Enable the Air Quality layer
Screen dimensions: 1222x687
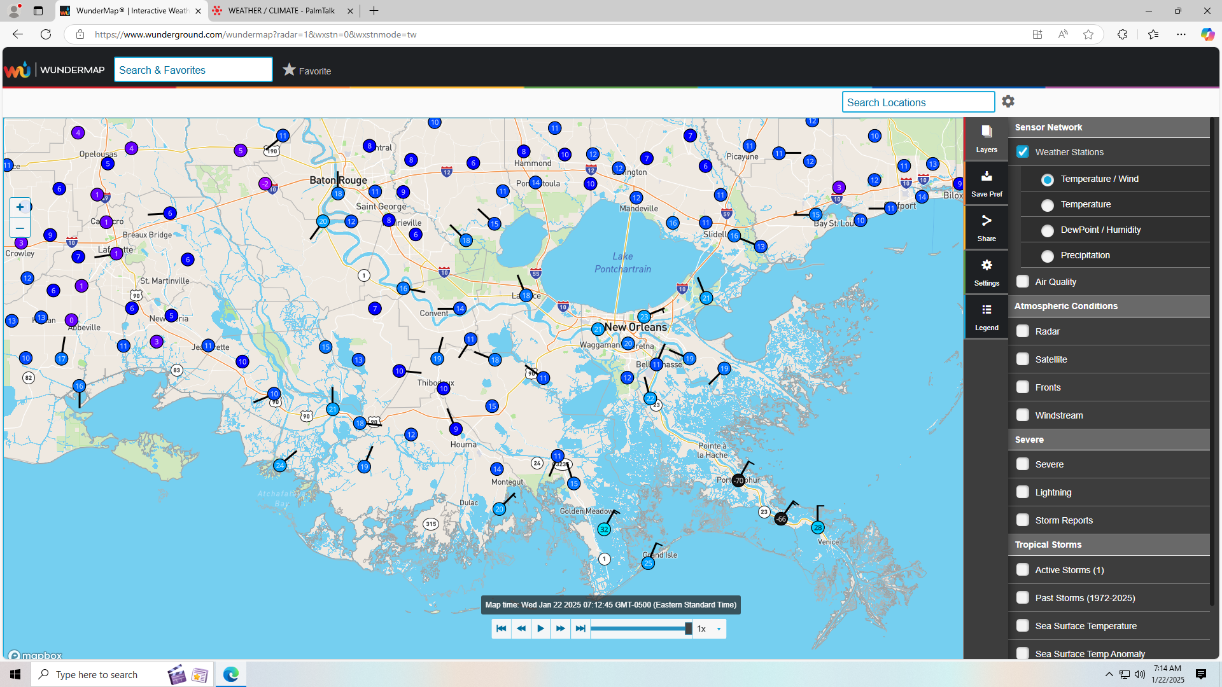[1023, 281]
